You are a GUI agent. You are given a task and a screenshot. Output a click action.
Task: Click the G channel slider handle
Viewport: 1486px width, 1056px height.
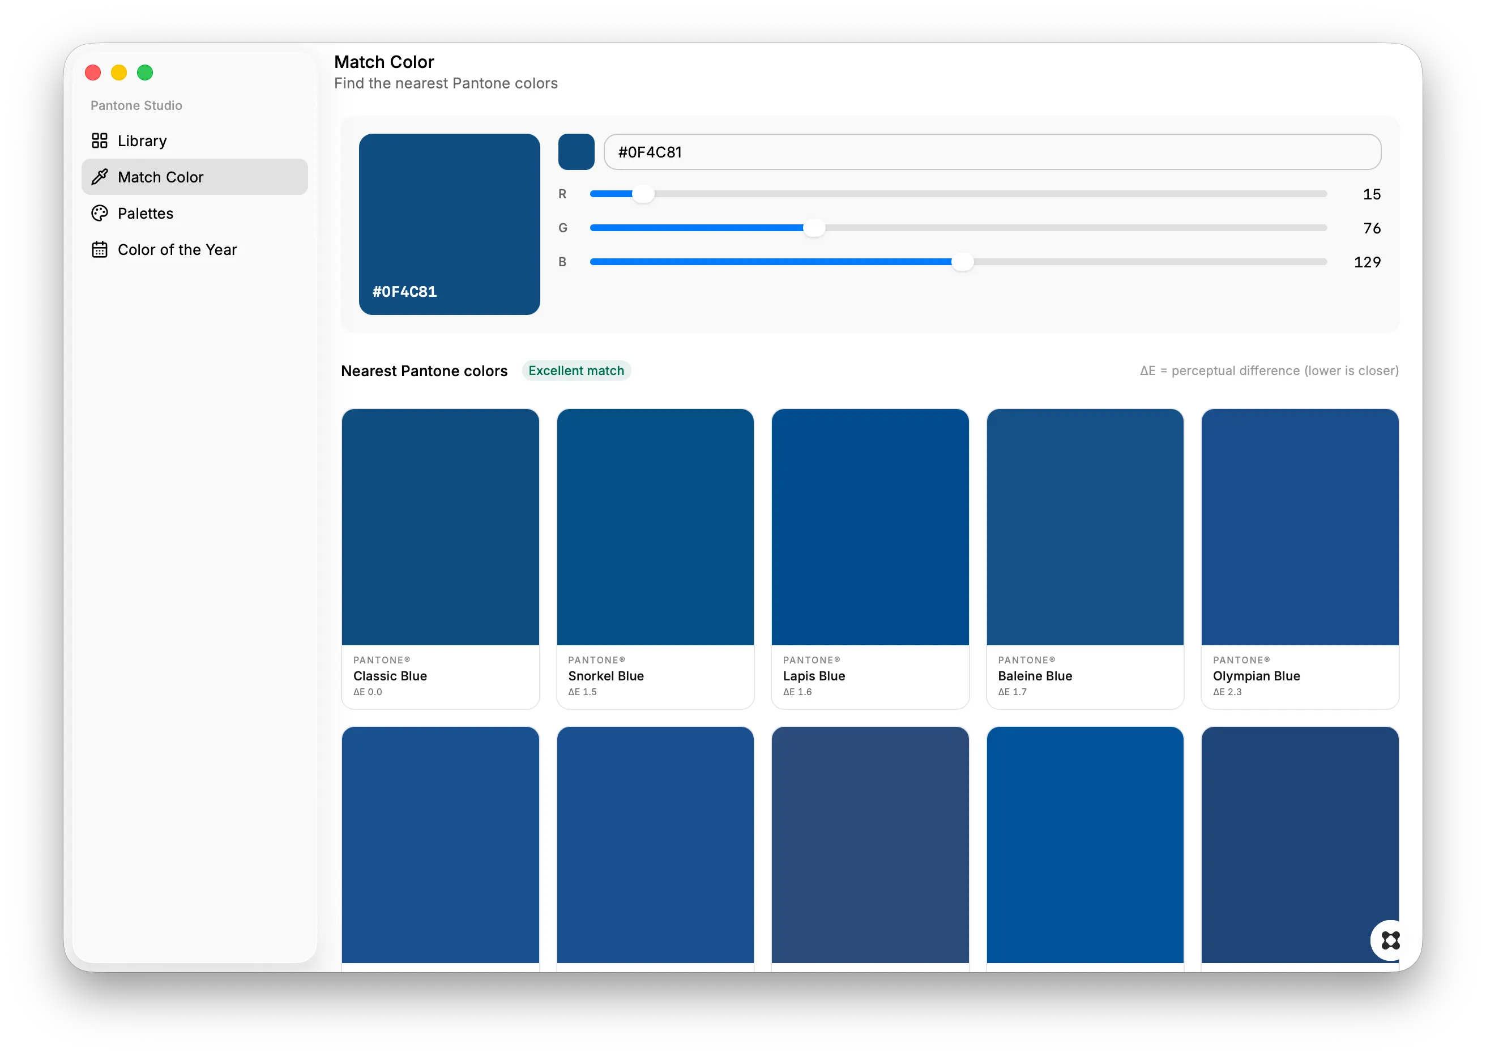click(814, 228)
